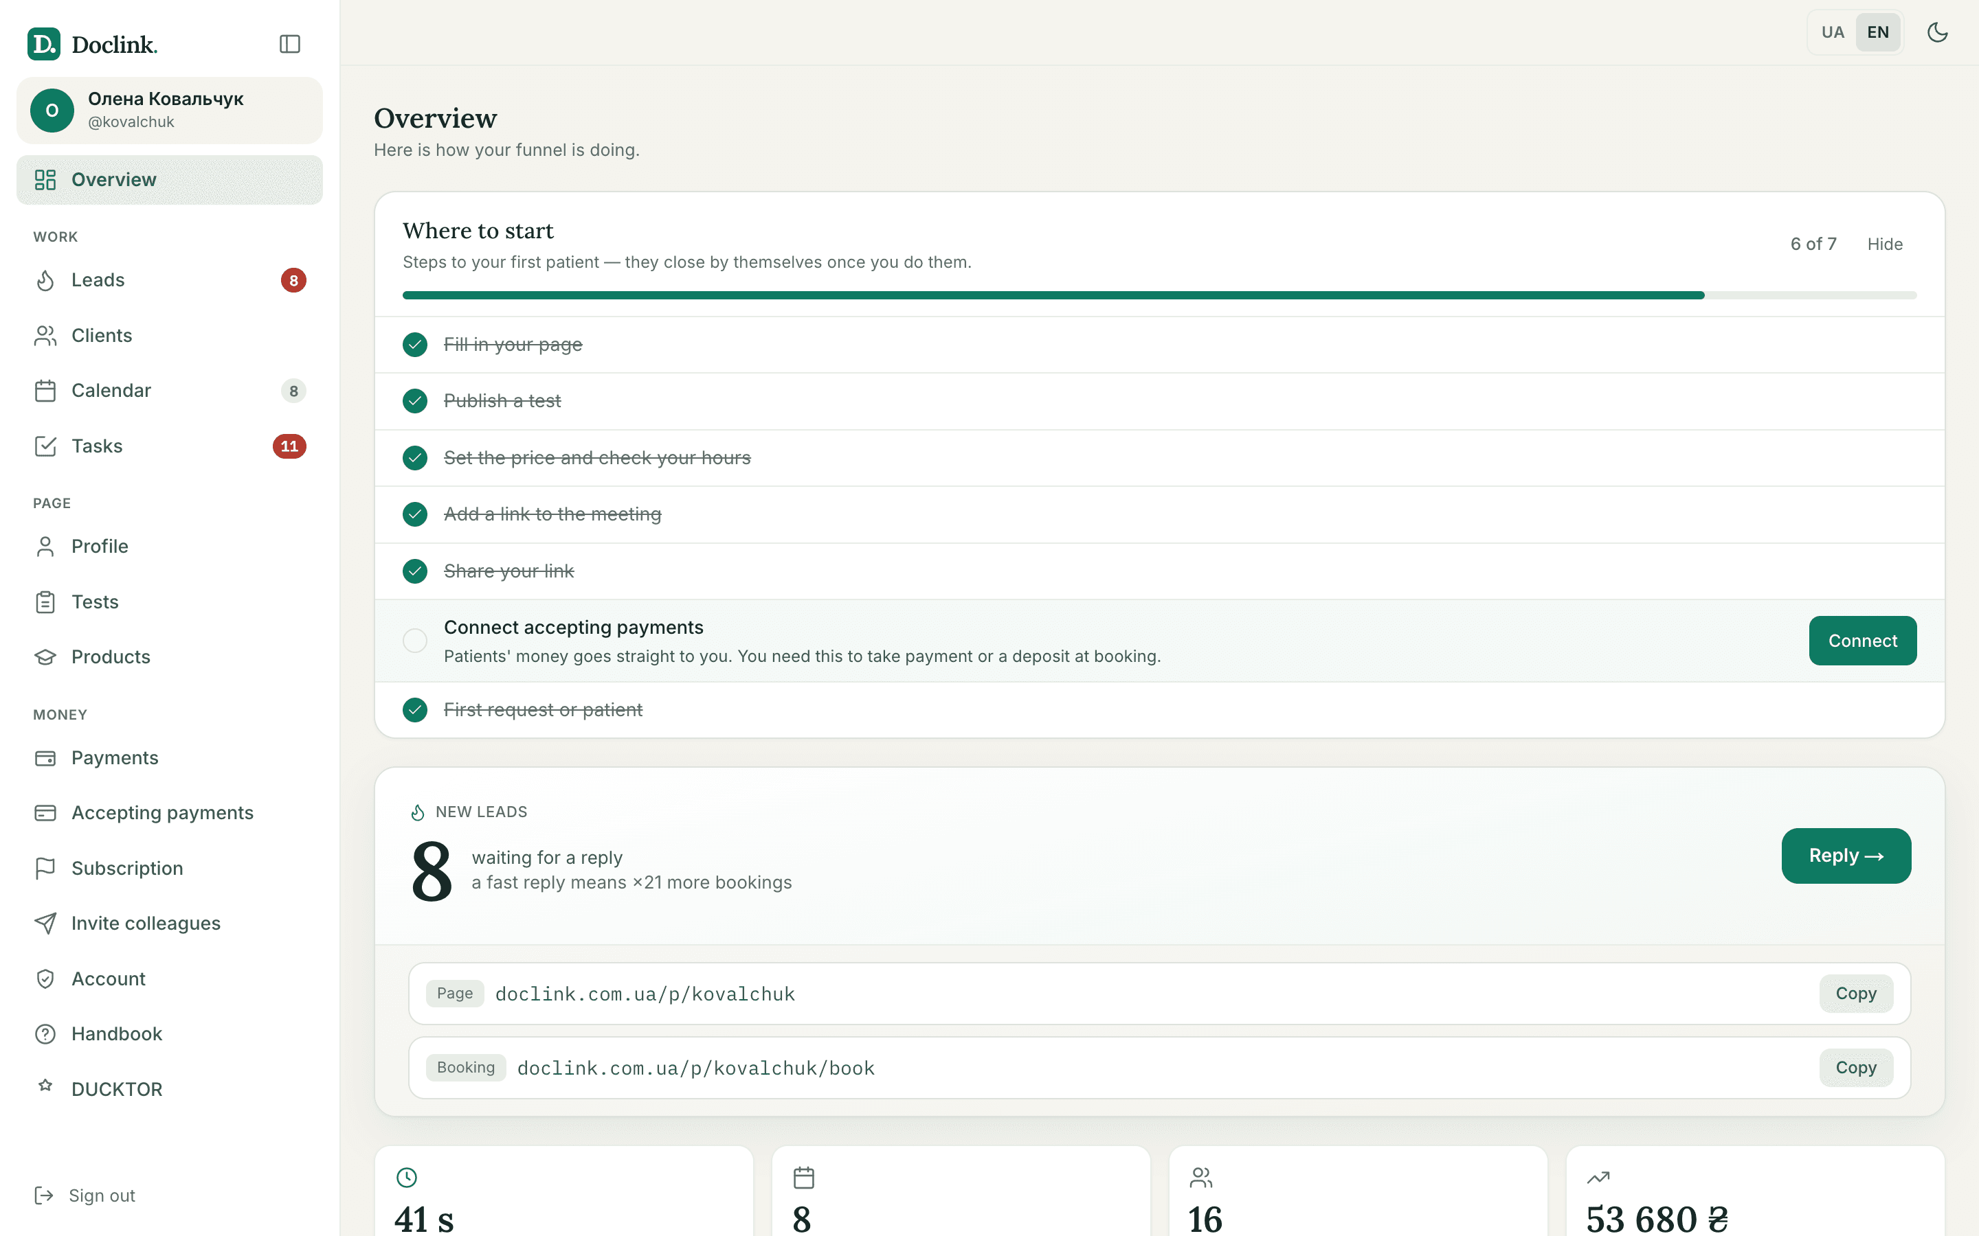Viewport: 1979px width, 1236px height.
Task: Click the '@kovalchuk' handle text
Action: click(131, 122)
